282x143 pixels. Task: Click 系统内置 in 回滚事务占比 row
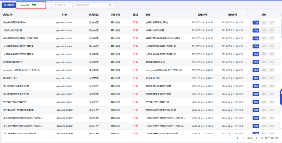tap(94, 78)
